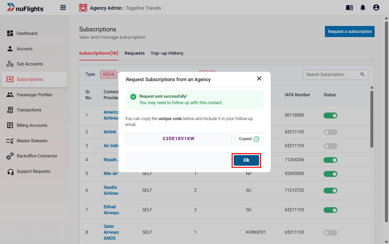Click the Copied button

click(249, 139)
